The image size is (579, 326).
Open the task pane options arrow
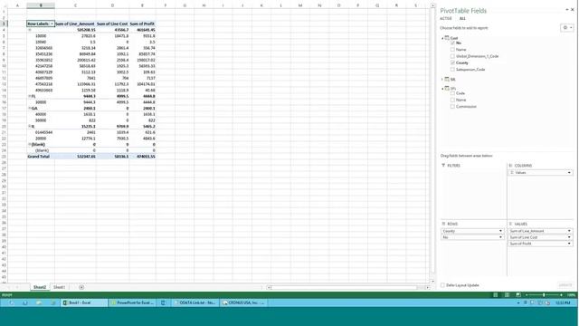point(567,10)
